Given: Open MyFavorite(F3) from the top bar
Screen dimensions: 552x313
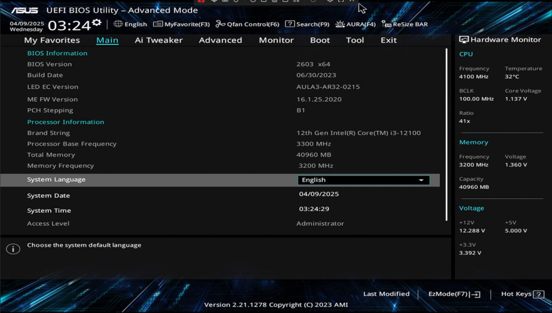Looking at the screenshot, I should pos(181,24).
